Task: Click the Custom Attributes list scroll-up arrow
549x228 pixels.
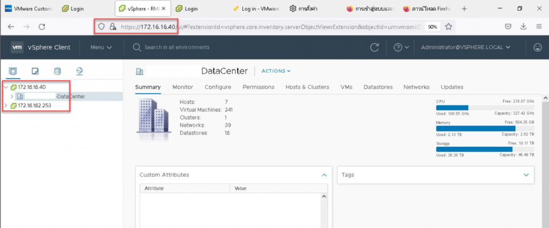Action: pyautogui.click(x=324, y=196)
